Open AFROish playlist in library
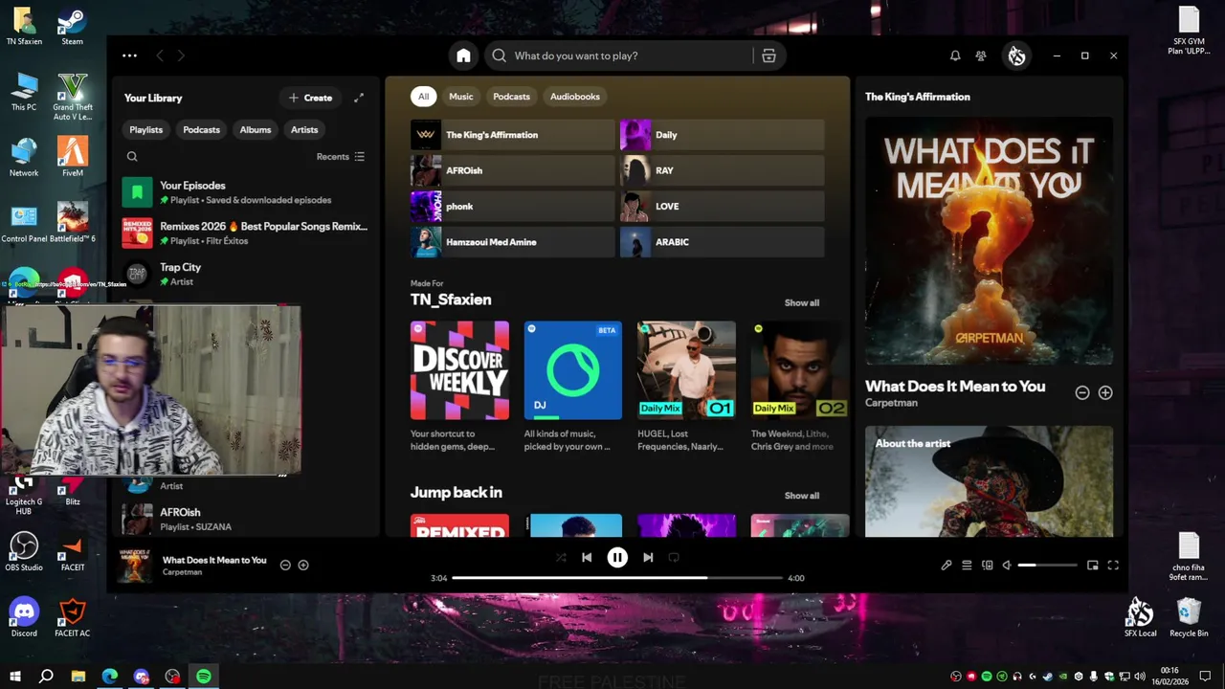The height and width of the screenshot is (689, 1225). (244, 520)
